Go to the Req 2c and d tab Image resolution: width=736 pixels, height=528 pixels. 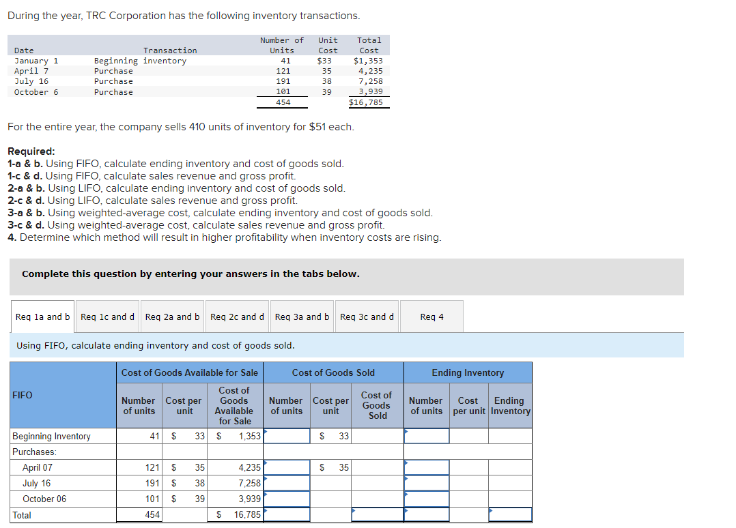tap(237, 317)
